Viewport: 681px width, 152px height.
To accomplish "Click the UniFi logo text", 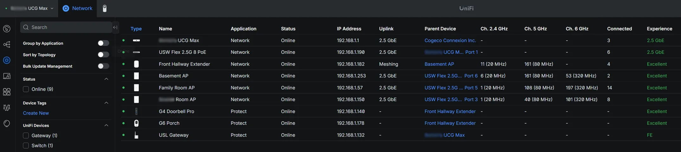I will (x=466, y=9).
